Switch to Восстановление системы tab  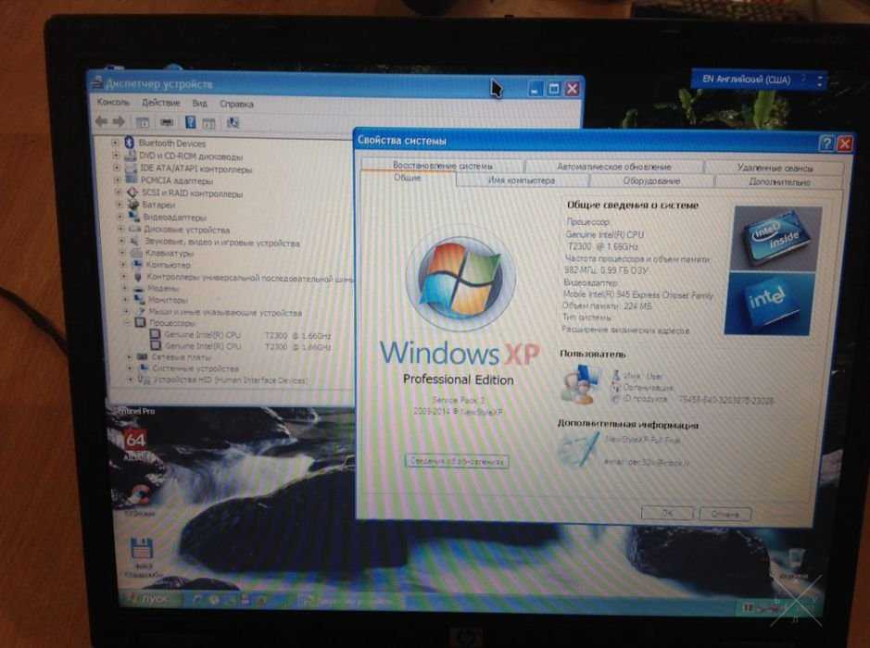442,165
